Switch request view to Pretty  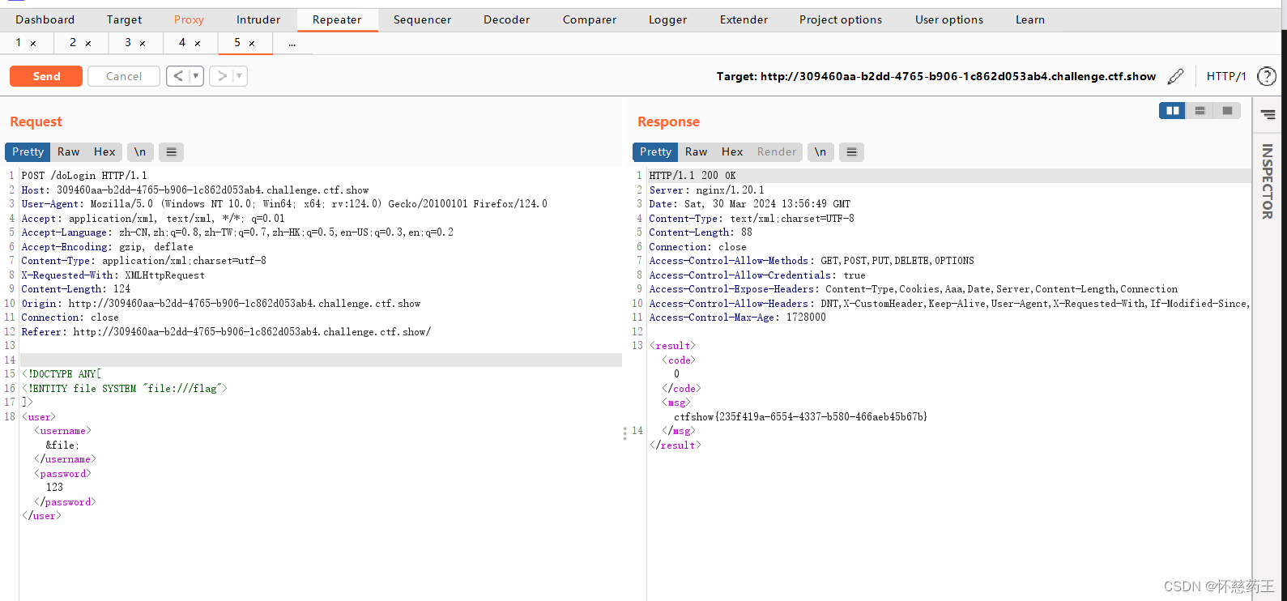click(x=28, y=151)
